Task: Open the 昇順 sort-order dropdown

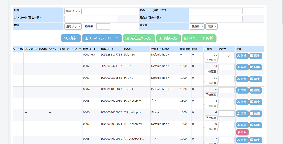Action: pyautogui.click(x=212, y=26)
